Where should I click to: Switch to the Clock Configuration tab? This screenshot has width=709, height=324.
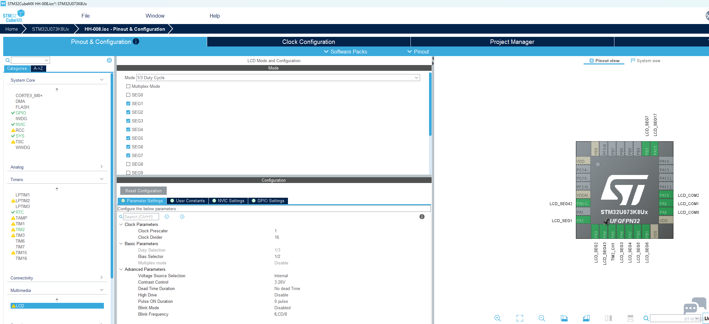(308, 42)
